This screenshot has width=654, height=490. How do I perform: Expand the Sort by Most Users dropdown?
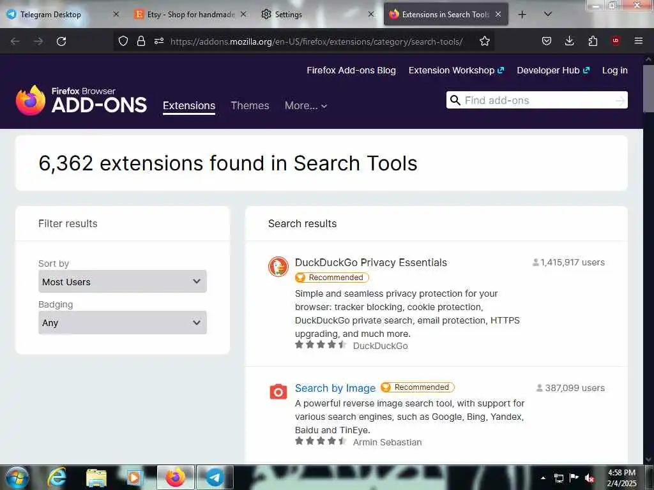click(123, 281)
